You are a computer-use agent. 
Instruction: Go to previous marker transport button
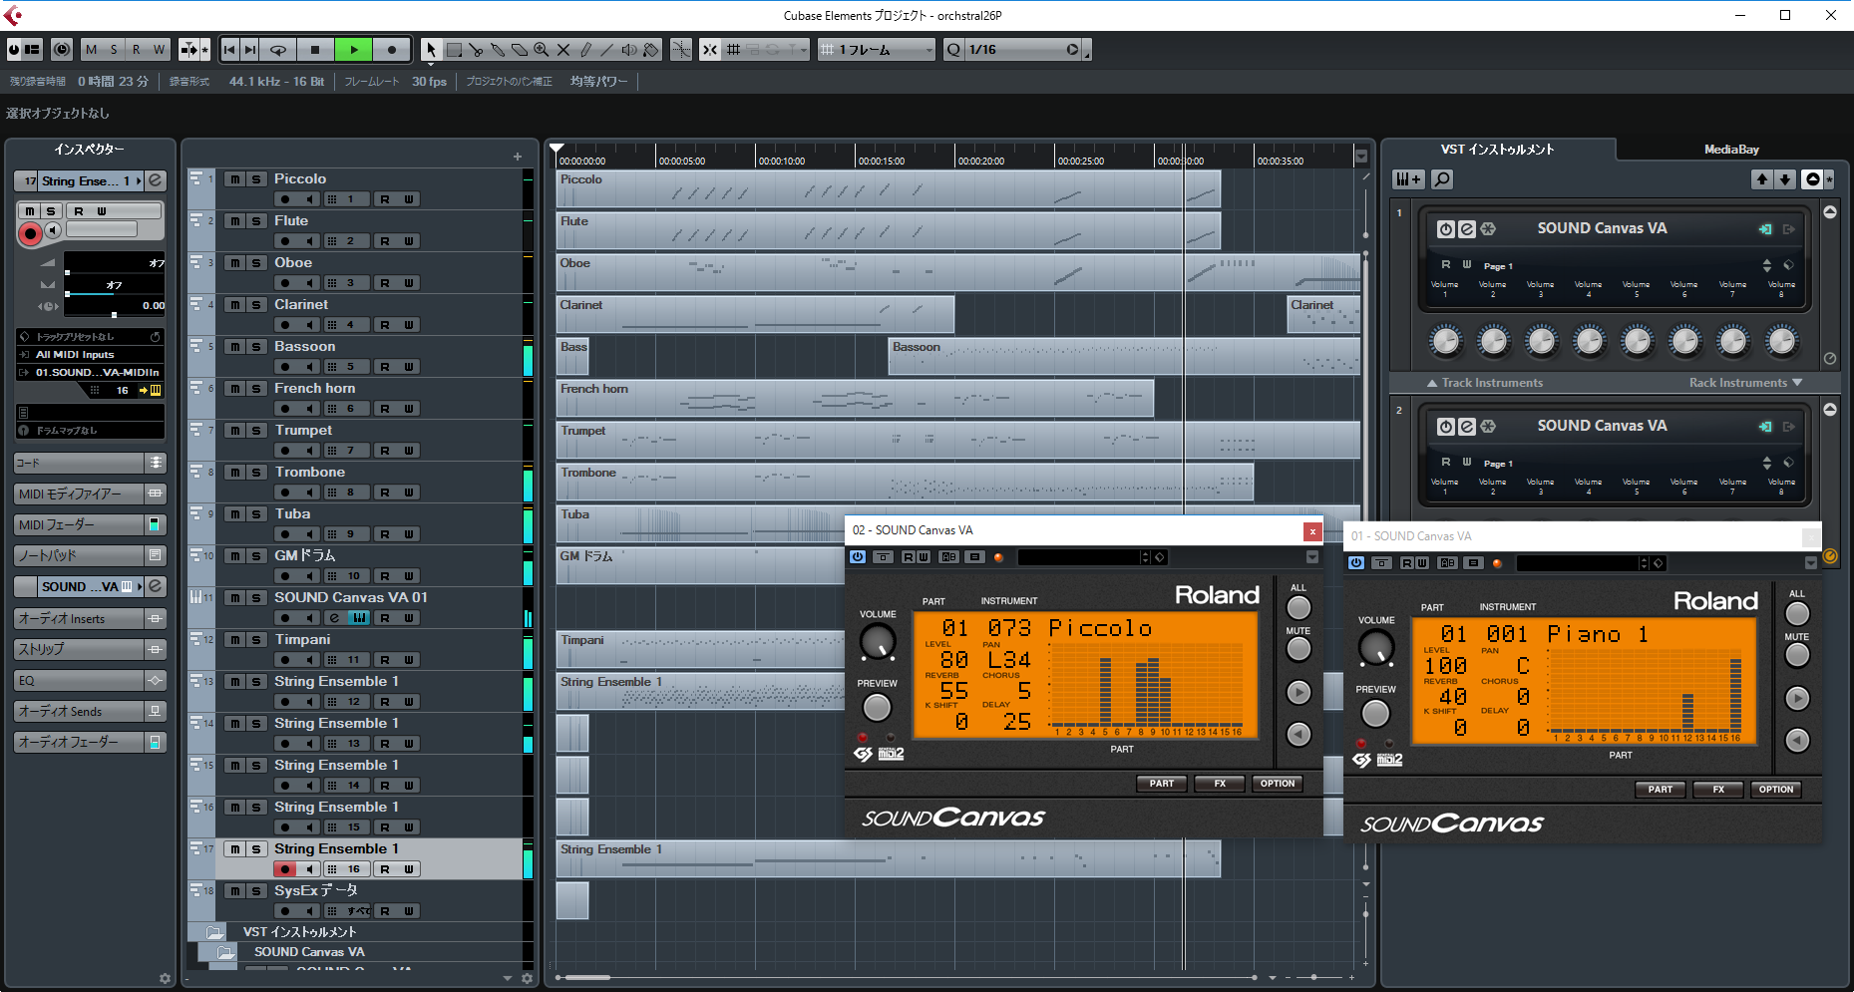229,50
